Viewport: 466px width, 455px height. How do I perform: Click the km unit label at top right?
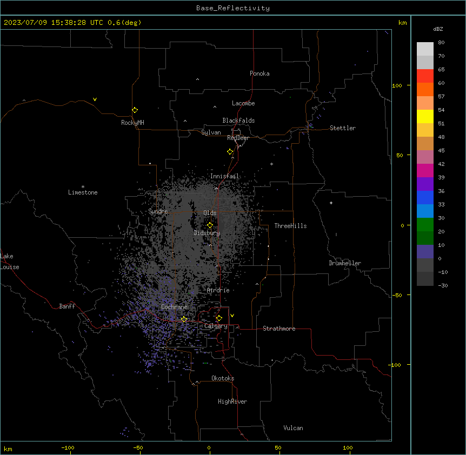click(402, 23)
